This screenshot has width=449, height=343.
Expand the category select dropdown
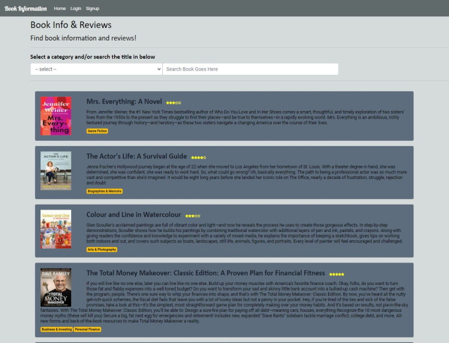pos(96,69)
